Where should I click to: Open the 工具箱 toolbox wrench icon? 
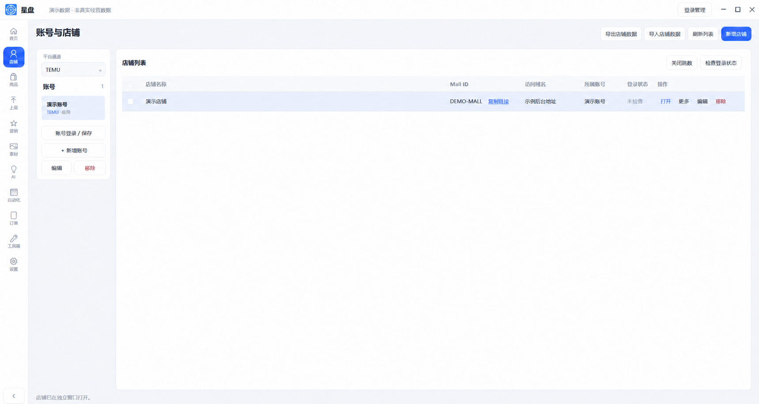click(x=14, y=241)
